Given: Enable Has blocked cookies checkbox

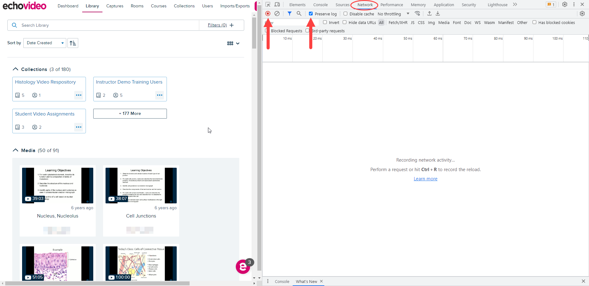Looking at the screenshot, I should click(x=534, y=22).
